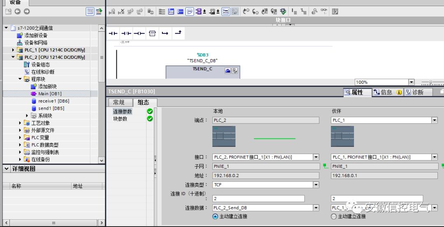Click the glasses monitoring icon in toolbar
The height and width of the screenshot is (227, 444).
(x=324, y=11)
